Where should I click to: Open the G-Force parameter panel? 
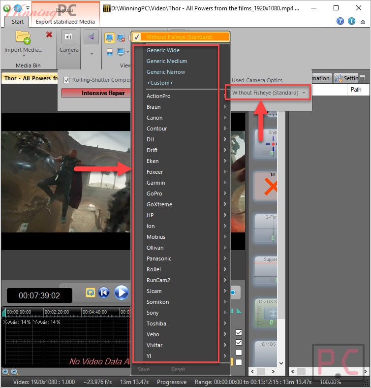point(265,228)
